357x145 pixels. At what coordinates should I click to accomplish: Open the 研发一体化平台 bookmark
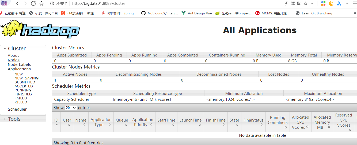click(x=43, y=13)
